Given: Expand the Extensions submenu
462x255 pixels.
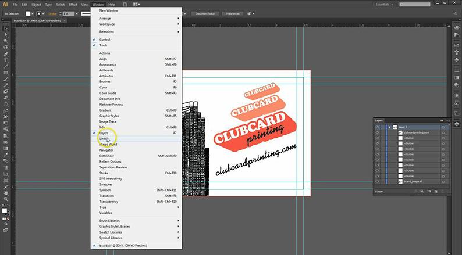Looking at the screenshot, I should [x=136, y=32].
